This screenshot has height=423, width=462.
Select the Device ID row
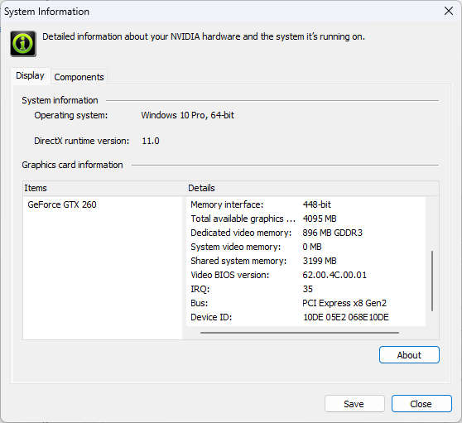pos(306,317)
